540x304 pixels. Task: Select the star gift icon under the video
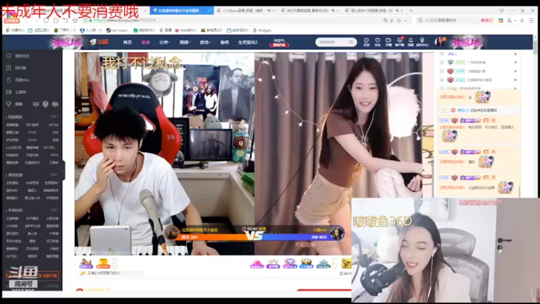273,264
